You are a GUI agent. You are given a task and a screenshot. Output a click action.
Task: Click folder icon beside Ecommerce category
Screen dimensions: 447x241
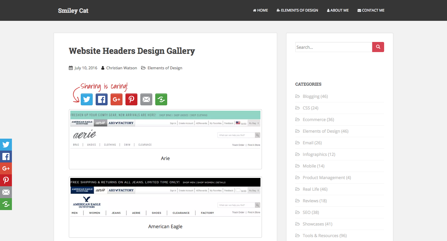tap(297, 120)
